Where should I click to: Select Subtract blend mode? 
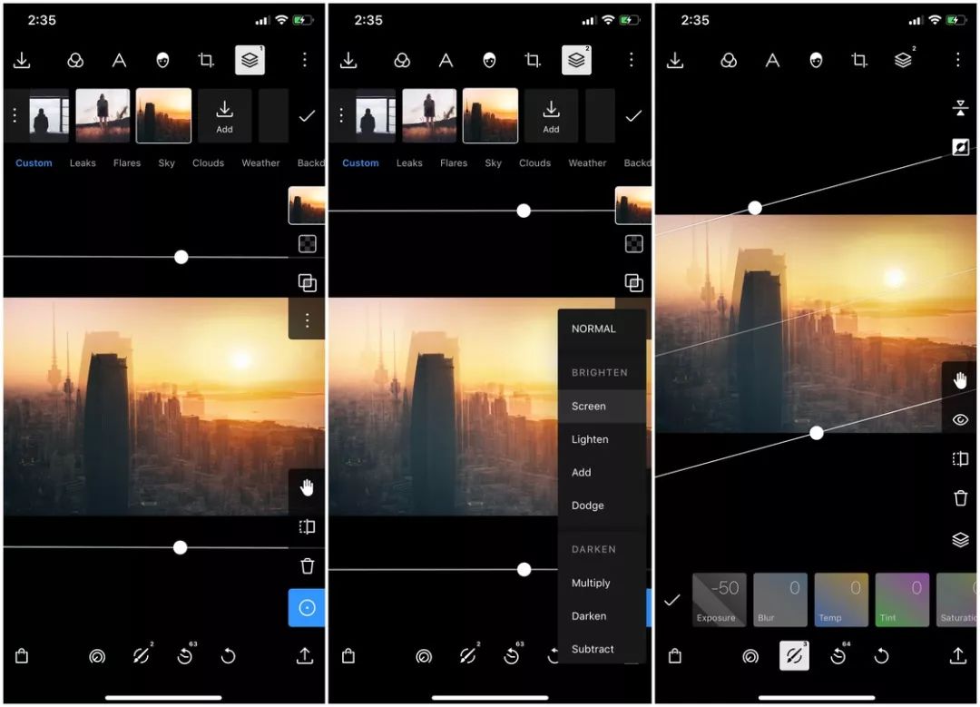click(593, 650)
